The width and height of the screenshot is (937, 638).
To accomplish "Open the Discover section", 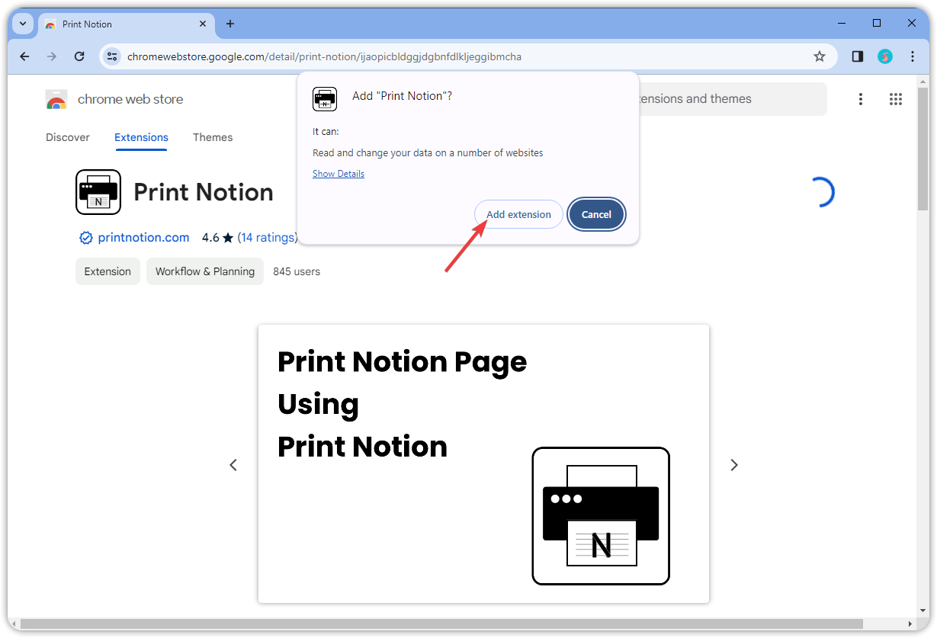I will [x=67, y=137].
